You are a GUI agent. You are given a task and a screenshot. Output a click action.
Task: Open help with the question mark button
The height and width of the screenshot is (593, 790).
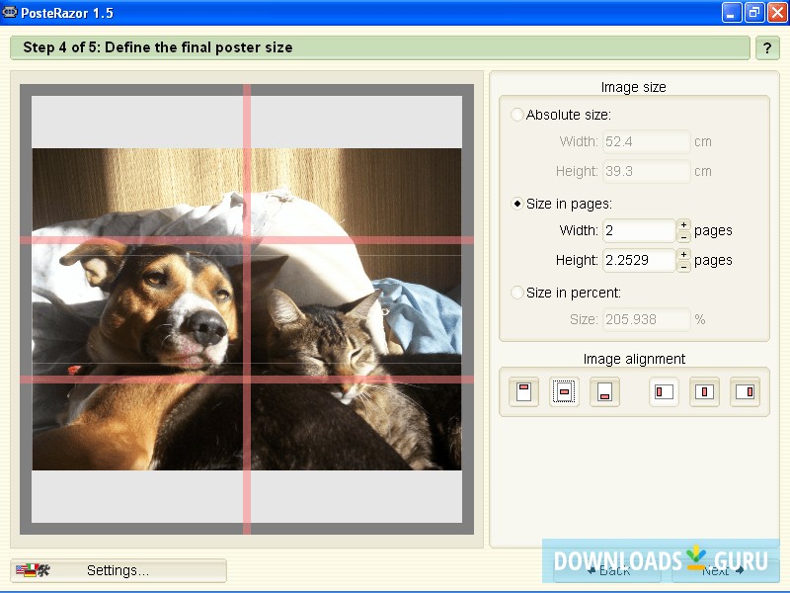(767, 47)
